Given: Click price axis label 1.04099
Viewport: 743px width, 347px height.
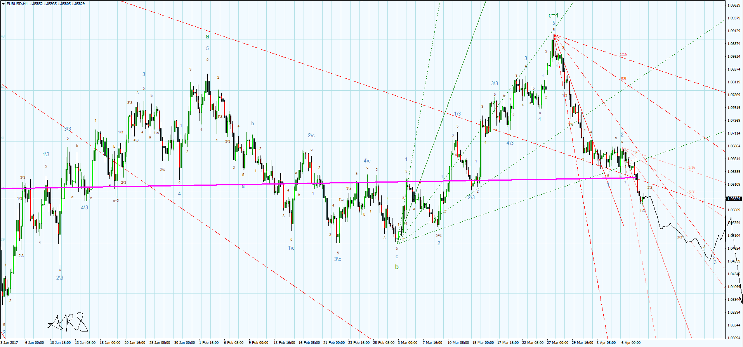Looking at the screenshot, I should pos(734,287).
